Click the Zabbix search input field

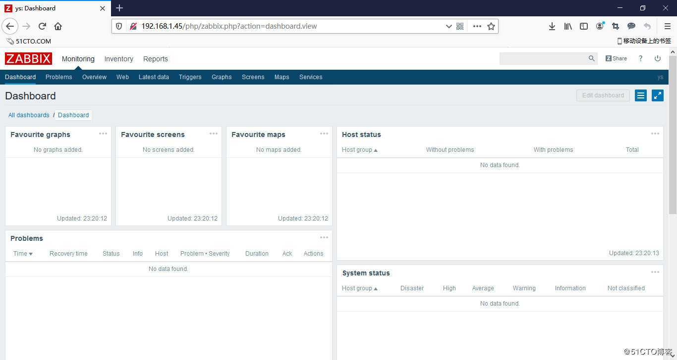pos(543,58)
